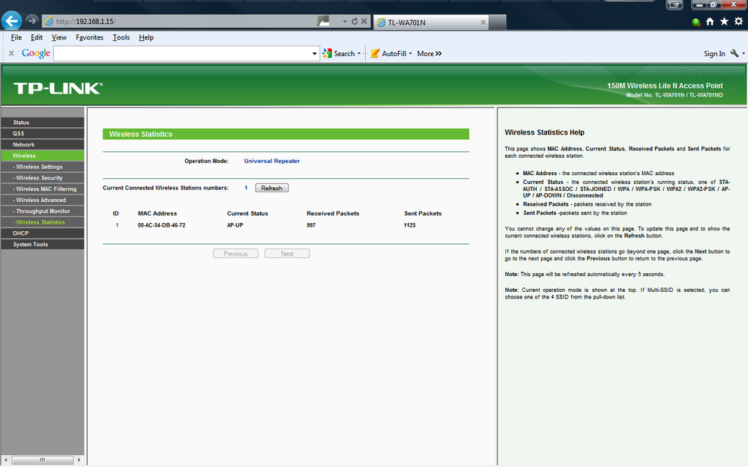Open the Favorites star icon
748x467 pixels.
(724, 22)
